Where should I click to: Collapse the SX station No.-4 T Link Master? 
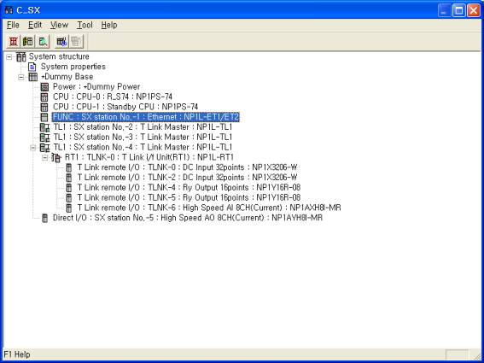pos(33,148)
